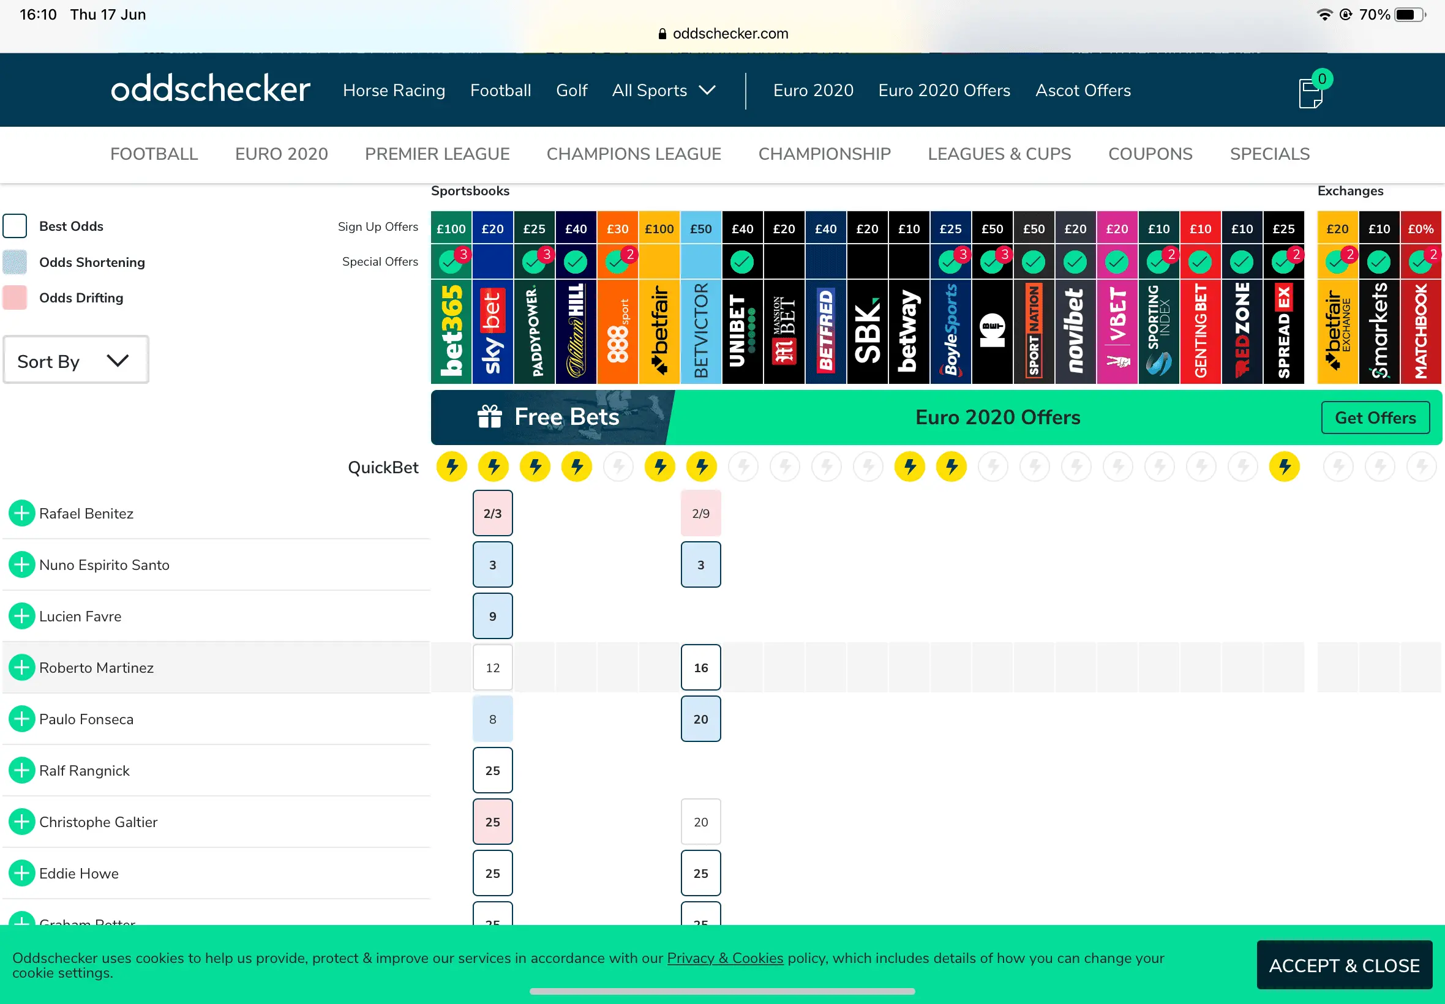The width and height of the screenshot is (1445, 1004).
Task: Click the 888sport bookmaker logo
Action: click(x=618, y=331)
